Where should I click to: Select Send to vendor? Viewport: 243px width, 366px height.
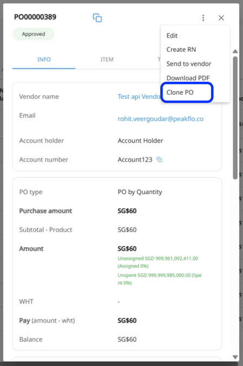point(188,64)
